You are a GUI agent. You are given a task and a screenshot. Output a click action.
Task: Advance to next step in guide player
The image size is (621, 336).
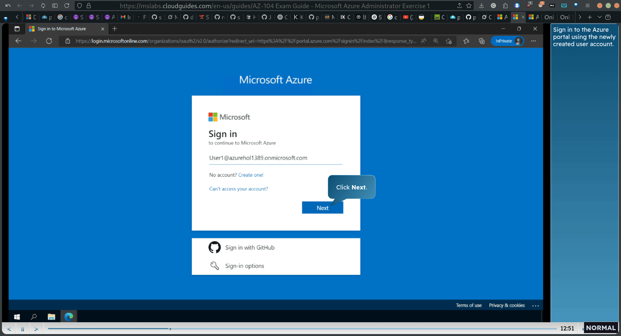pos(36,329)
